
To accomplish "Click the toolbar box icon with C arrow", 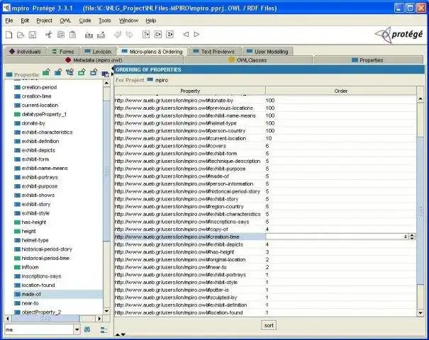I will 158,35.
